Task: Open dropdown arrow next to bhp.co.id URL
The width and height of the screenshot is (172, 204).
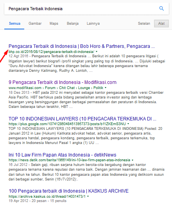Action: [97, 52]
